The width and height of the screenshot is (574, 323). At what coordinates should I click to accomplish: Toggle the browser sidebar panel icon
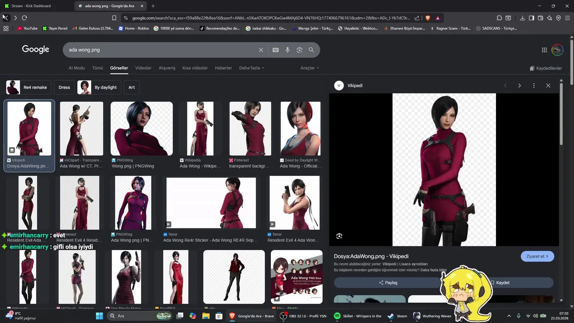[531, 18]
